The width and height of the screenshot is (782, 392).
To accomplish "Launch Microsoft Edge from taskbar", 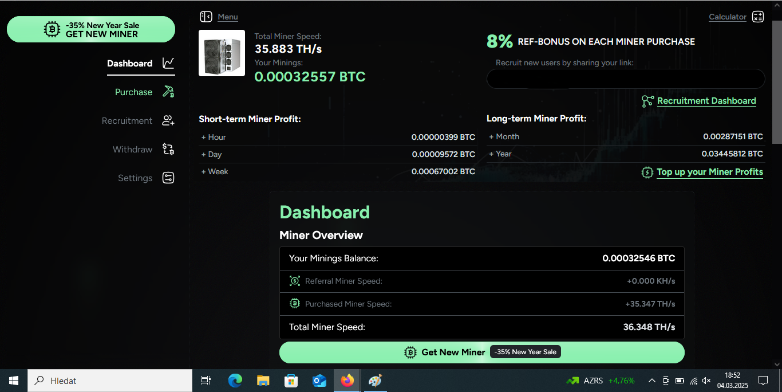I will [235, 381].
